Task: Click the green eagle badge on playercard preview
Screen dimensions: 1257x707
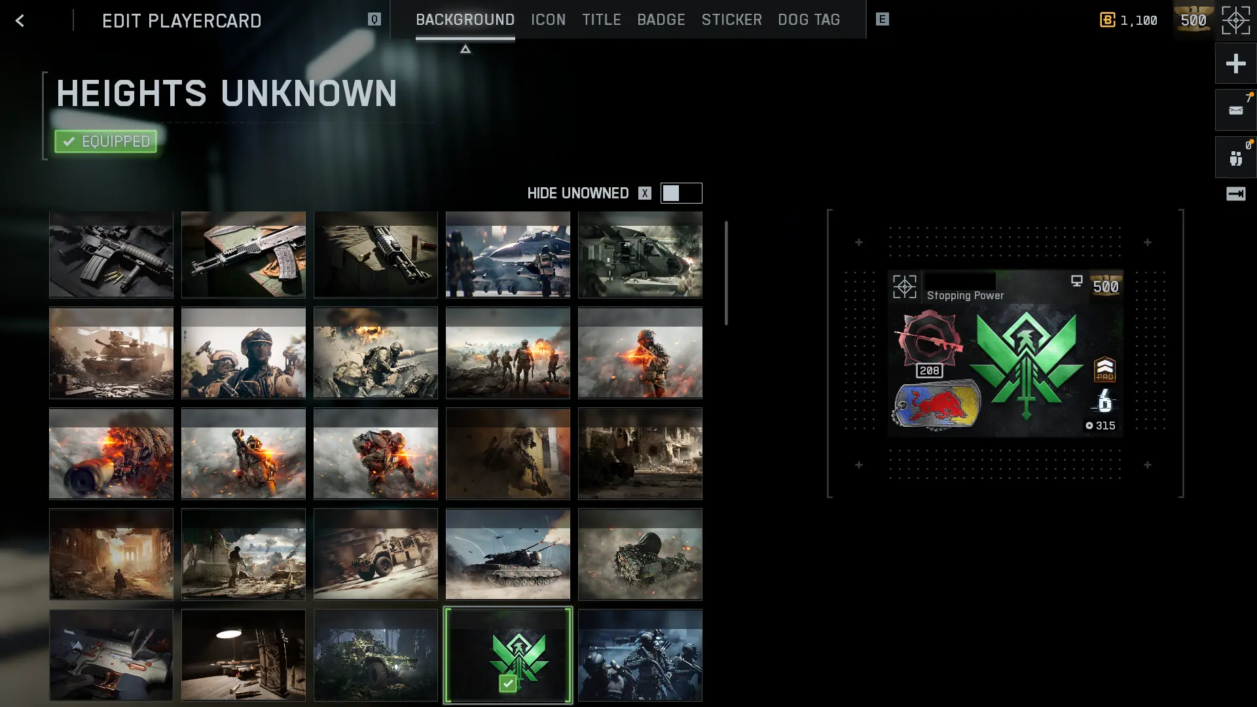Action: pos(1026,364)
